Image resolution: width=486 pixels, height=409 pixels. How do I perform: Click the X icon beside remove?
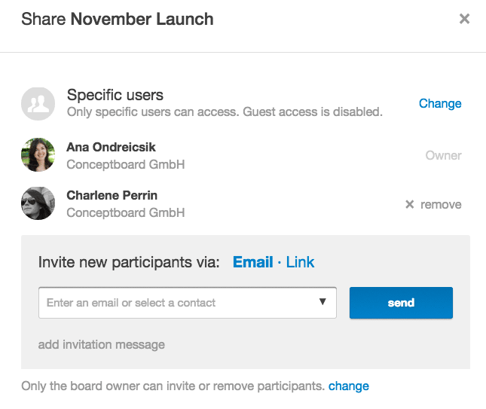click(409, 205)
